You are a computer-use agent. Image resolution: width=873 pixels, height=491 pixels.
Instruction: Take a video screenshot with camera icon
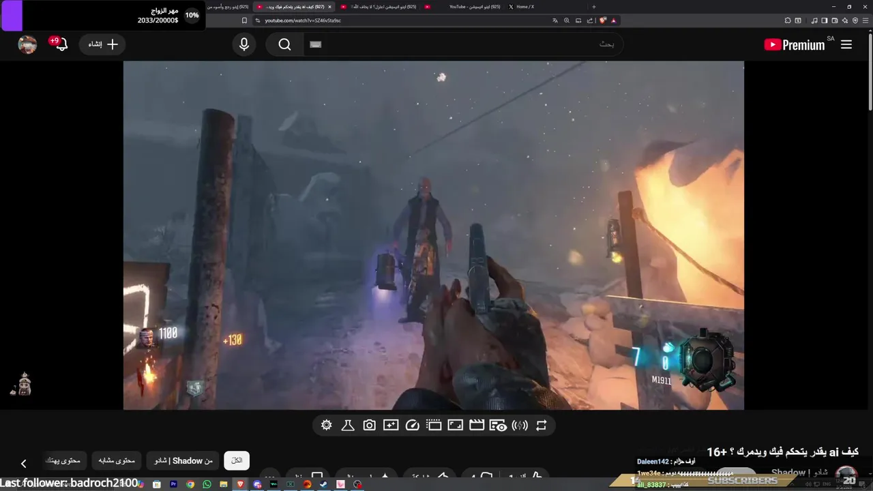click(x=369, y=426)
